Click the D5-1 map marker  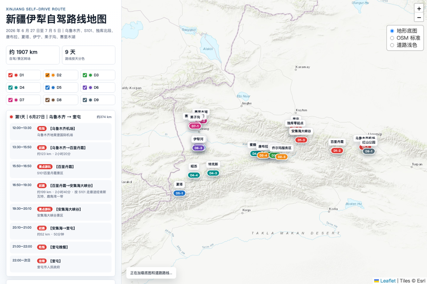point(179,193)
